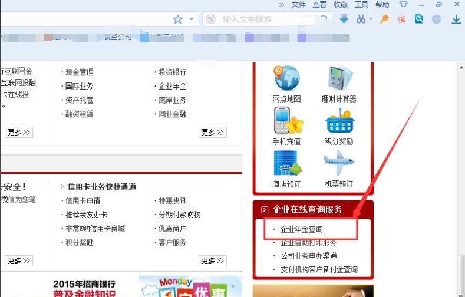
Task: Open the 工具 menu
Action: coord(361,5)
